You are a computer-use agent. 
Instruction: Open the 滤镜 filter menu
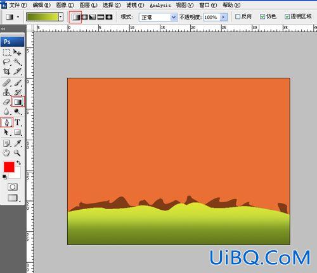[135, 5]
